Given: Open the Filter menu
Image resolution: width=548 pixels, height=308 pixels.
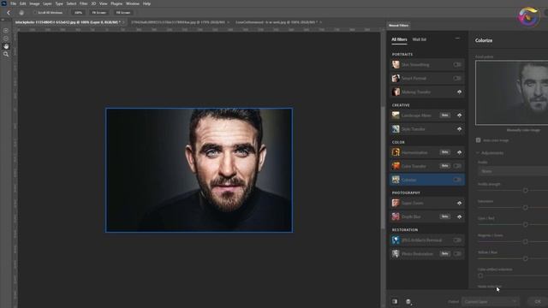Looking at the screenshot, I should coord(83,3).
